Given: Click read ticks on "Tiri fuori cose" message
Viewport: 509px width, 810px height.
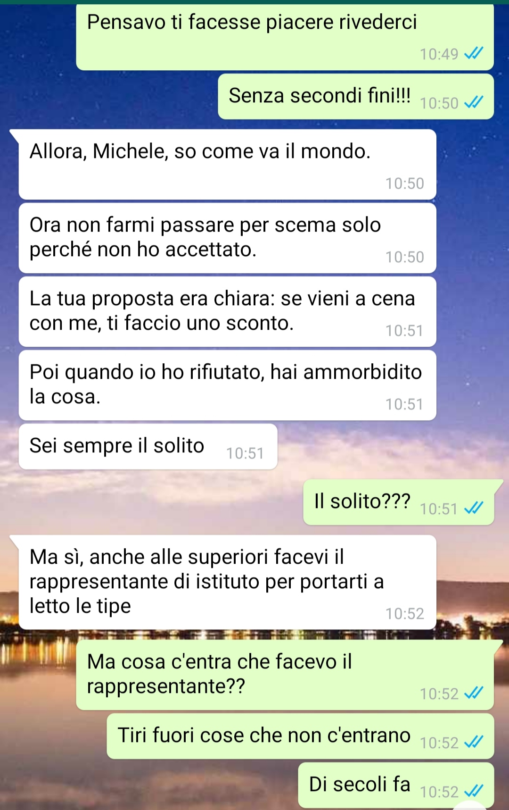Looking at the screenshot, I should tap(474, 742).
